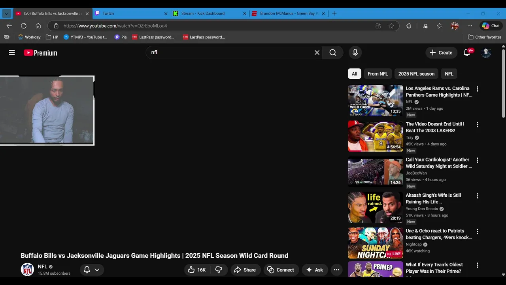Open options for Unc & Ocho video
This screenshot has width=506, height=285.
click(477, 232)
